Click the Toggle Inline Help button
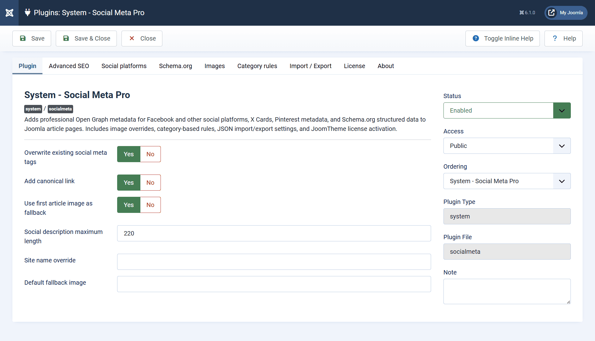 [x=503, y=38]
